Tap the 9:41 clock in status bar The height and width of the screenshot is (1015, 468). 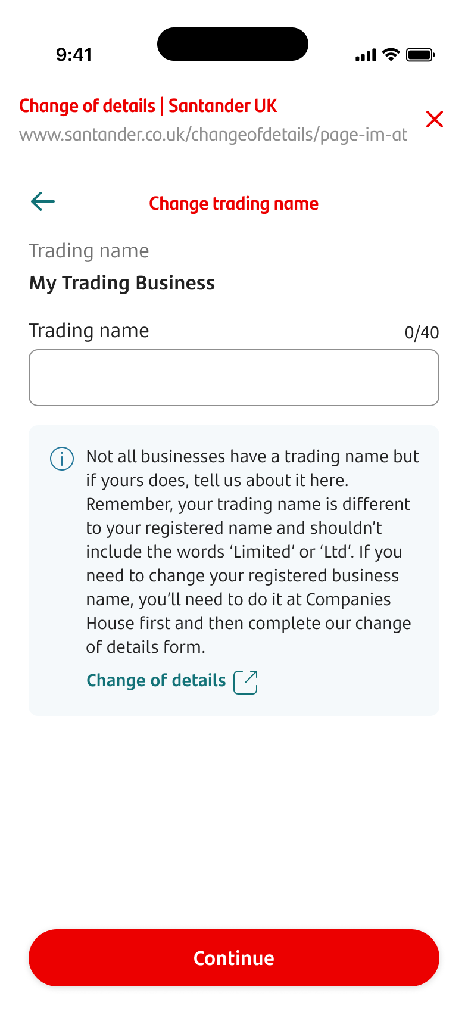(74, 55)
